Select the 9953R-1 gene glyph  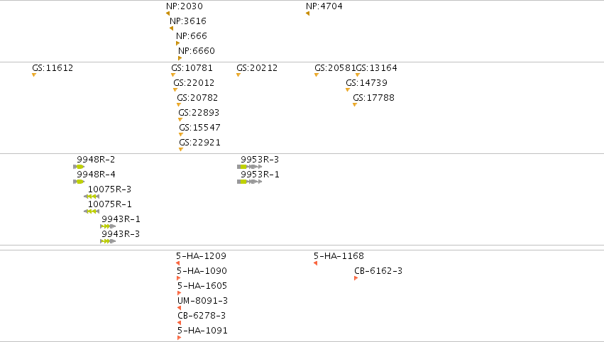(x=250, y=182)
